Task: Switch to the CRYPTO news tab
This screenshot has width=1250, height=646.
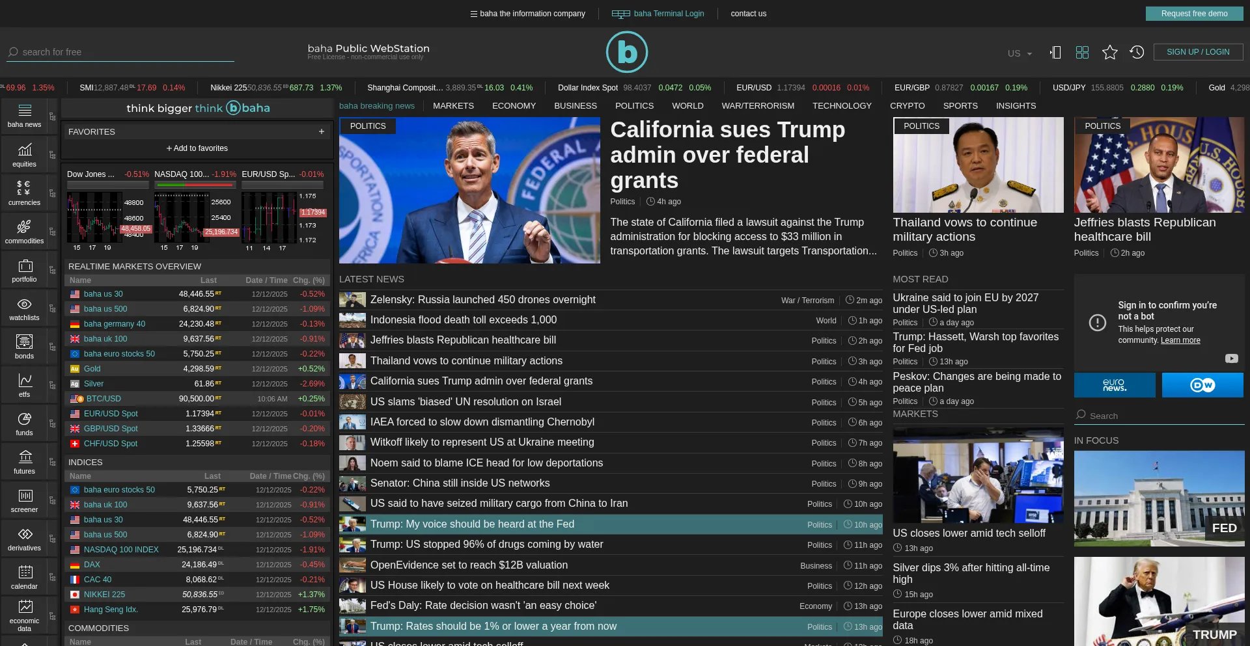Action: [x=907, y=105]
